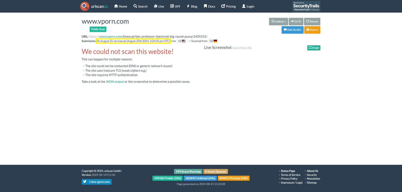Open the Security footer link

(x=312, y=175)
